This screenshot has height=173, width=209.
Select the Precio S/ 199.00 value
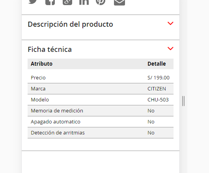point(159,78)
